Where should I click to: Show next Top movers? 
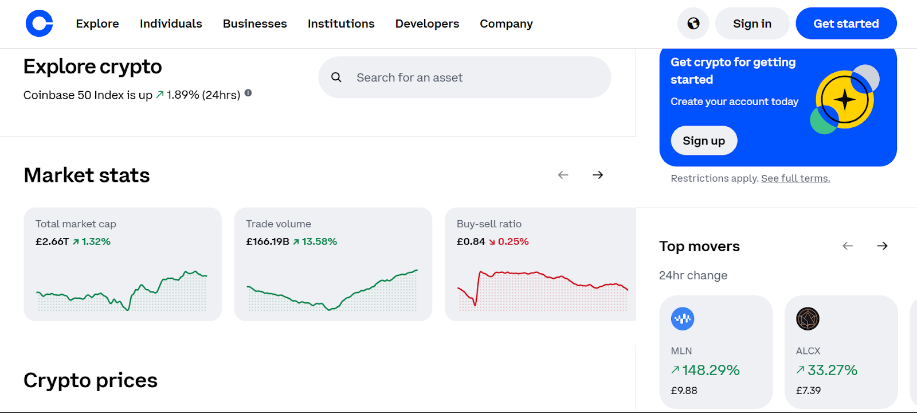[882, 246]
